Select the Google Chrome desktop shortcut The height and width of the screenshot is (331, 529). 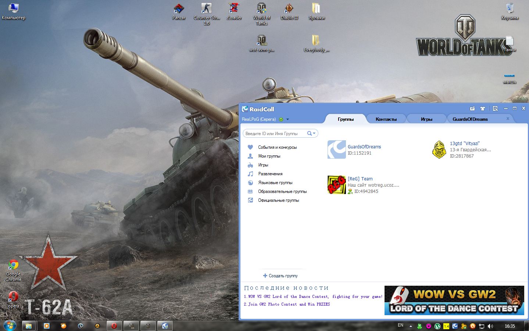[14, 271]
